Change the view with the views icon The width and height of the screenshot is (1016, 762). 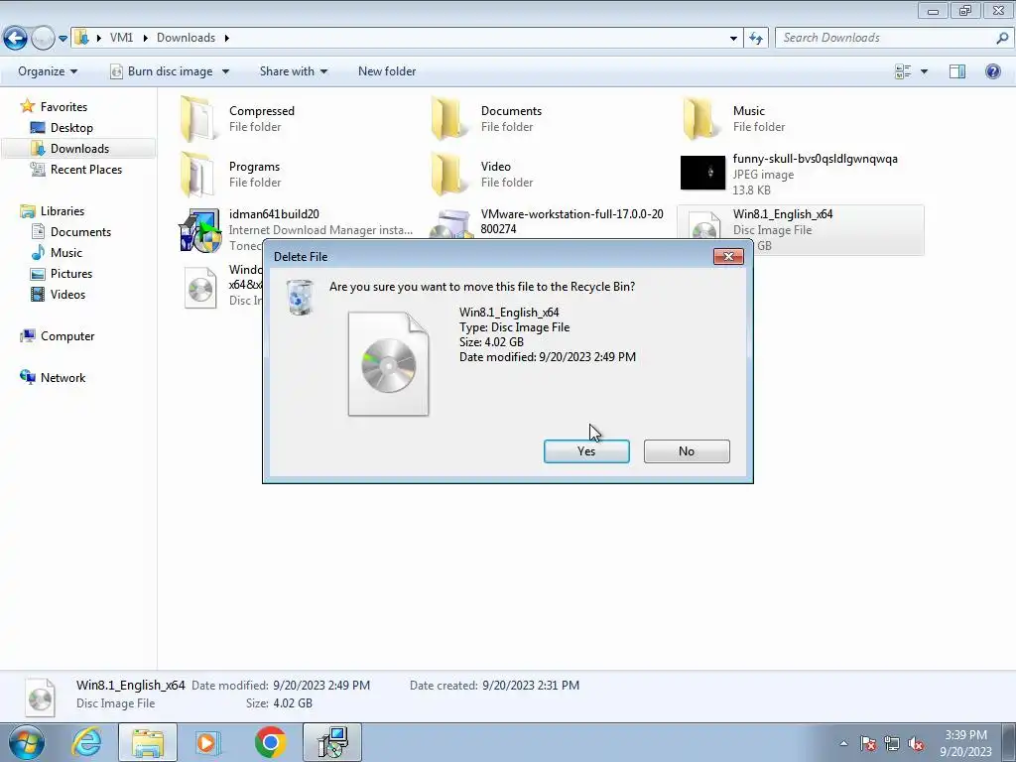click(x=903, y=71)
